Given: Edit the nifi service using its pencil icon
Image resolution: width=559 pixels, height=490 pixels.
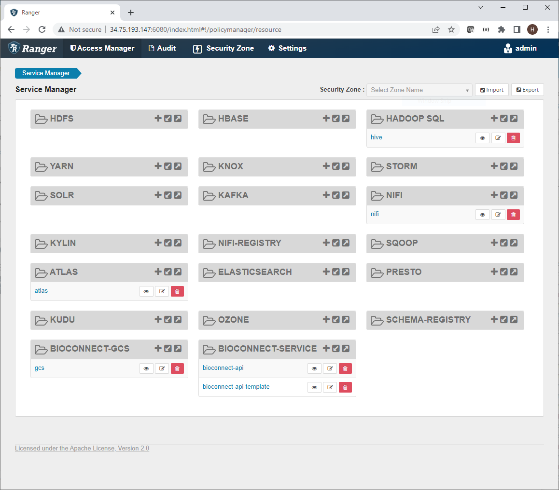Looking at the screenshot, I should (498, 214).
